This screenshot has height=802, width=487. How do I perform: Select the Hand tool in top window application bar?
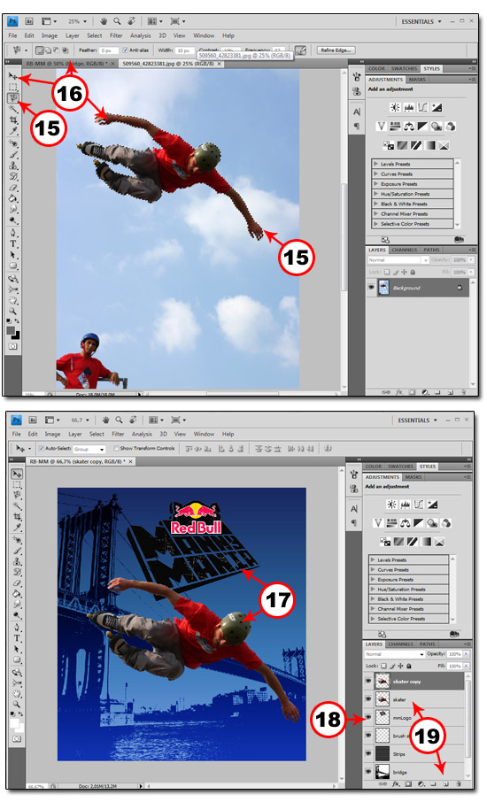point(104,21)
